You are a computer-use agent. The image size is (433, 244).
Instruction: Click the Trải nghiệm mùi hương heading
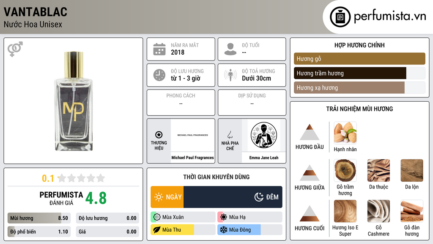click(x=359, y=109)
